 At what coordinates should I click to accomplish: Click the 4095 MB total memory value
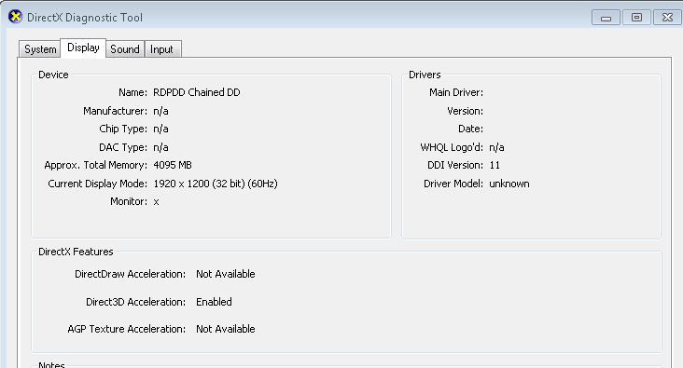point(173,165)
